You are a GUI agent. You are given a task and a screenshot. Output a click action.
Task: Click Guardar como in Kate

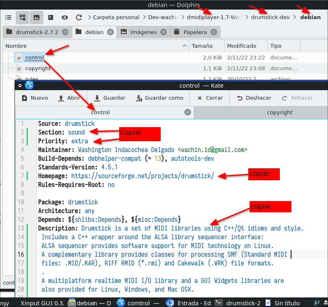click(x=159, y=98)
